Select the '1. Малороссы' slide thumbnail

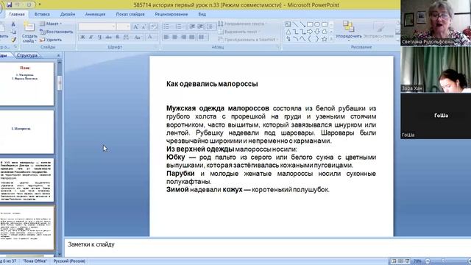coord(26,132)
